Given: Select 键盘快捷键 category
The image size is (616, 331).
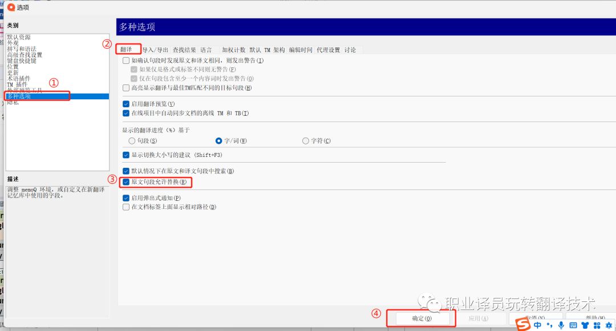Looking at the screenshot, I should (x=20, y=60).
